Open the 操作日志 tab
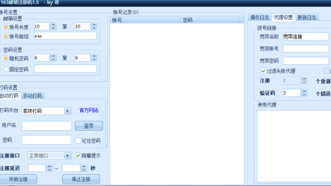This screenshot has height=186, width=331. point(260,17)
